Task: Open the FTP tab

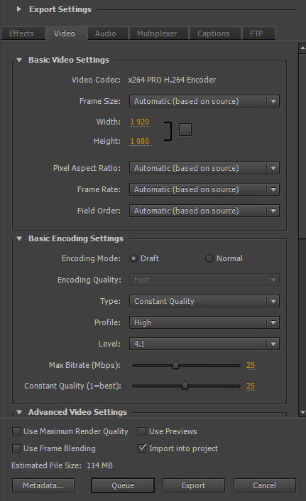Action: click(258, 33)
